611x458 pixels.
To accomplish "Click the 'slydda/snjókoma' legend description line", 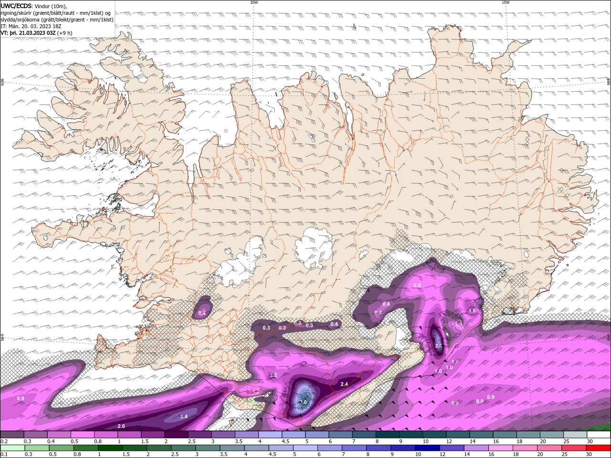I will [x=57, y=20].
